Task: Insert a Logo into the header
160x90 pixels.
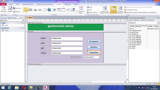Action: (x=89, y=7)
